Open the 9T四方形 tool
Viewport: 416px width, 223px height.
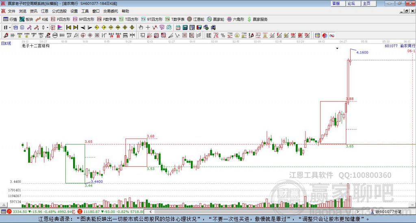[x=152, y=19]
